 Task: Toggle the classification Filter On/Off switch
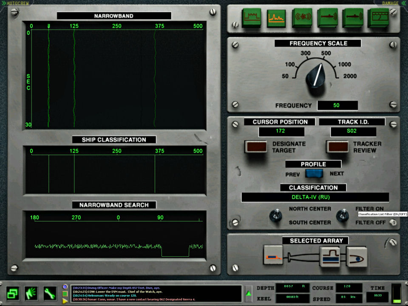tap(342, 215)
